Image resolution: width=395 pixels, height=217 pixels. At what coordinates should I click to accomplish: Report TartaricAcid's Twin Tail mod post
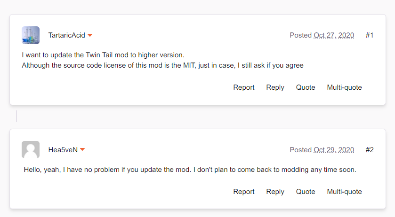(x=244, y=87)
